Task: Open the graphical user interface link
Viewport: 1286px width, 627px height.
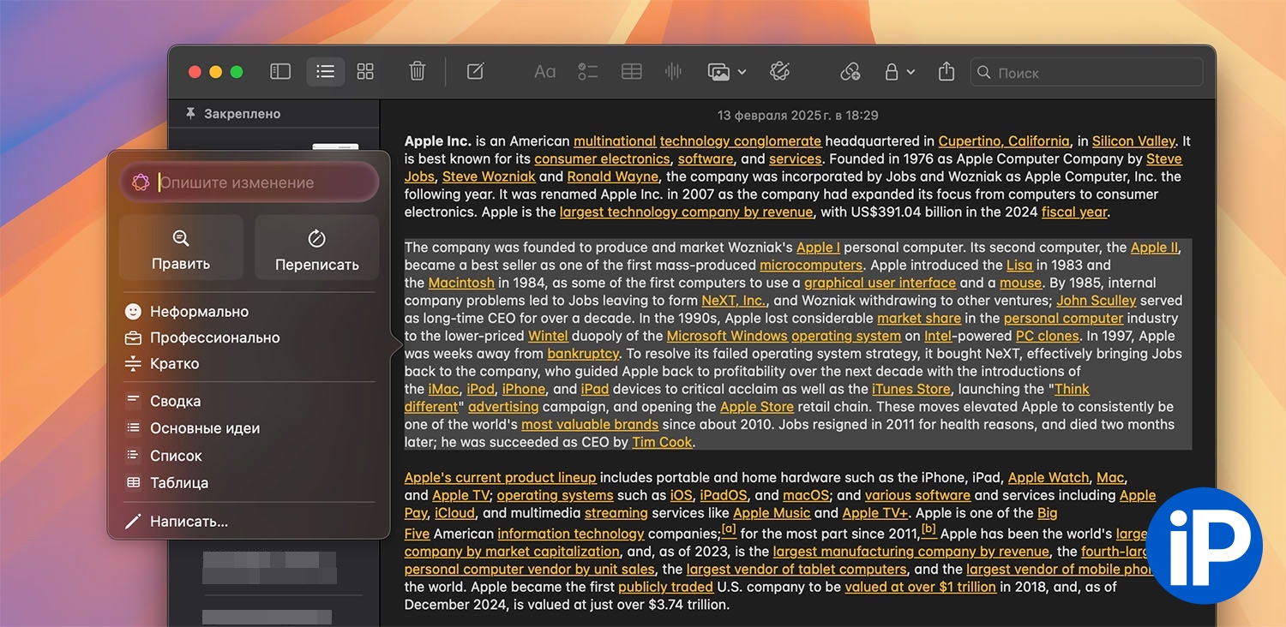Action: (880, 283)
